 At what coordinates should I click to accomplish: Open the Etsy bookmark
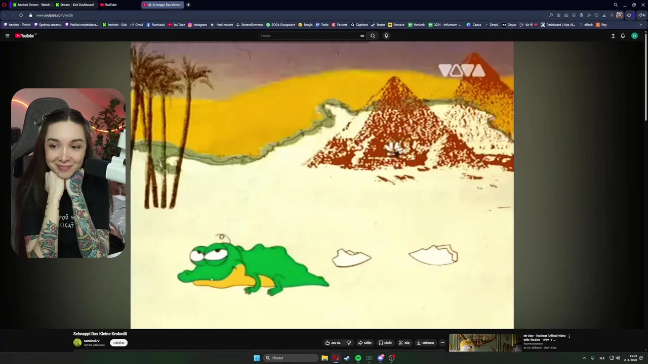tap(601, 25)
